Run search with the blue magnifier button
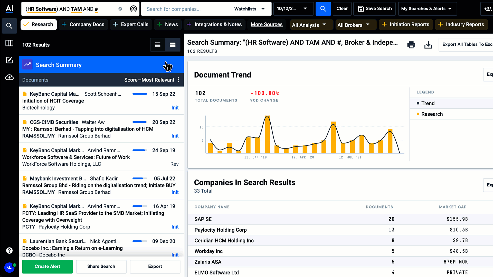 tap(323, 9)
